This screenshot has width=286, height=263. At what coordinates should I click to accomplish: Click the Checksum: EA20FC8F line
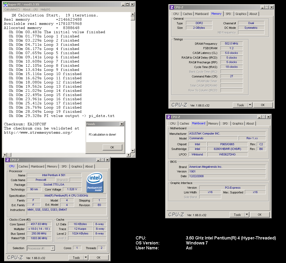[25, 124]
